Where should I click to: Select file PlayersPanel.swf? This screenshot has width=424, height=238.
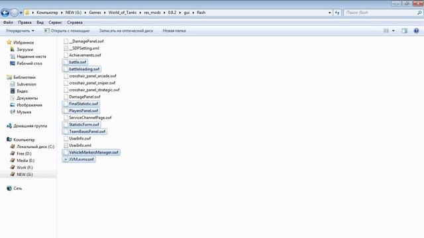pyautogui.click(x=81, y=111)
